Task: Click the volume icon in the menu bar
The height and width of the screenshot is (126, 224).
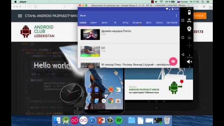Action: 156,2
